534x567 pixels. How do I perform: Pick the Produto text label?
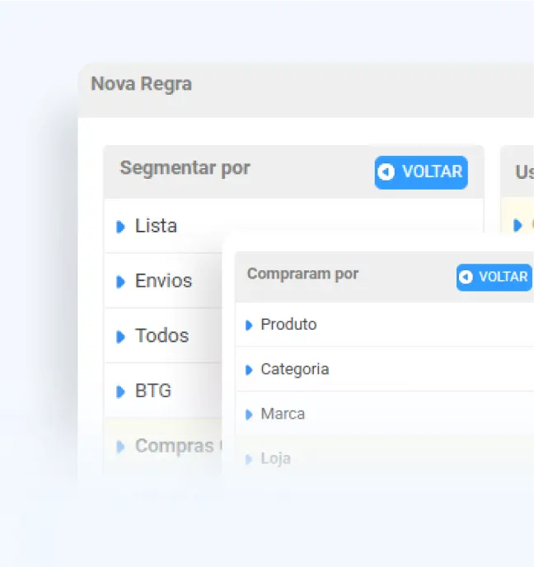(288, 325)
